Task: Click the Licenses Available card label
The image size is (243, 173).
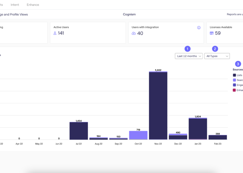Action: coord(221,27)
